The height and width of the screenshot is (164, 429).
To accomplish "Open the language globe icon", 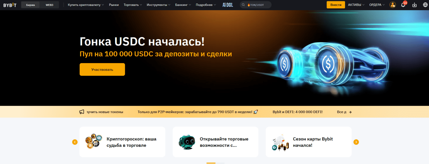I will pos(425,5).
